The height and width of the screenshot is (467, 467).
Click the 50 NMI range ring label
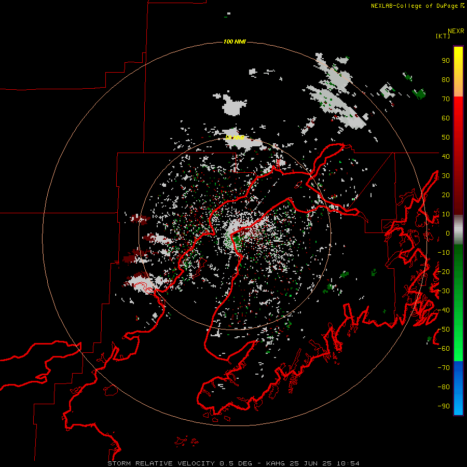click(x=235, y=138)
